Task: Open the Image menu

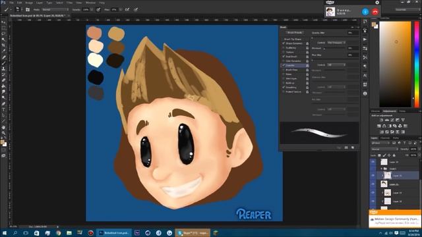Action: 29,3
